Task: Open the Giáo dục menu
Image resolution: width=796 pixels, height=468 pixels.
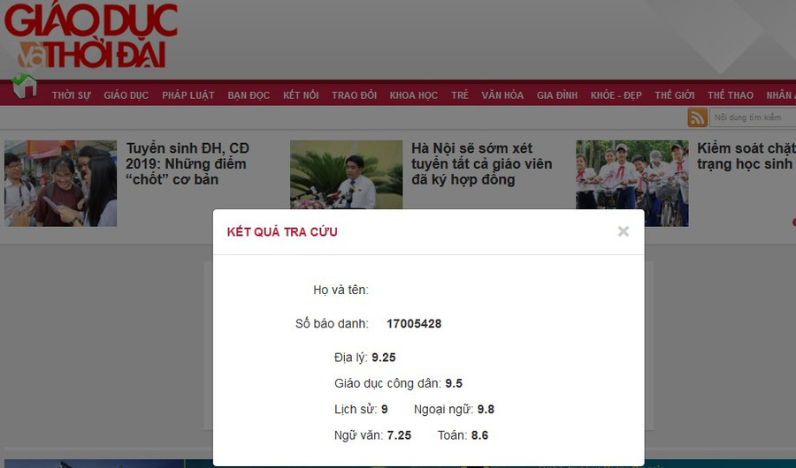Action: pyautogui.click(x=126, y=95)
